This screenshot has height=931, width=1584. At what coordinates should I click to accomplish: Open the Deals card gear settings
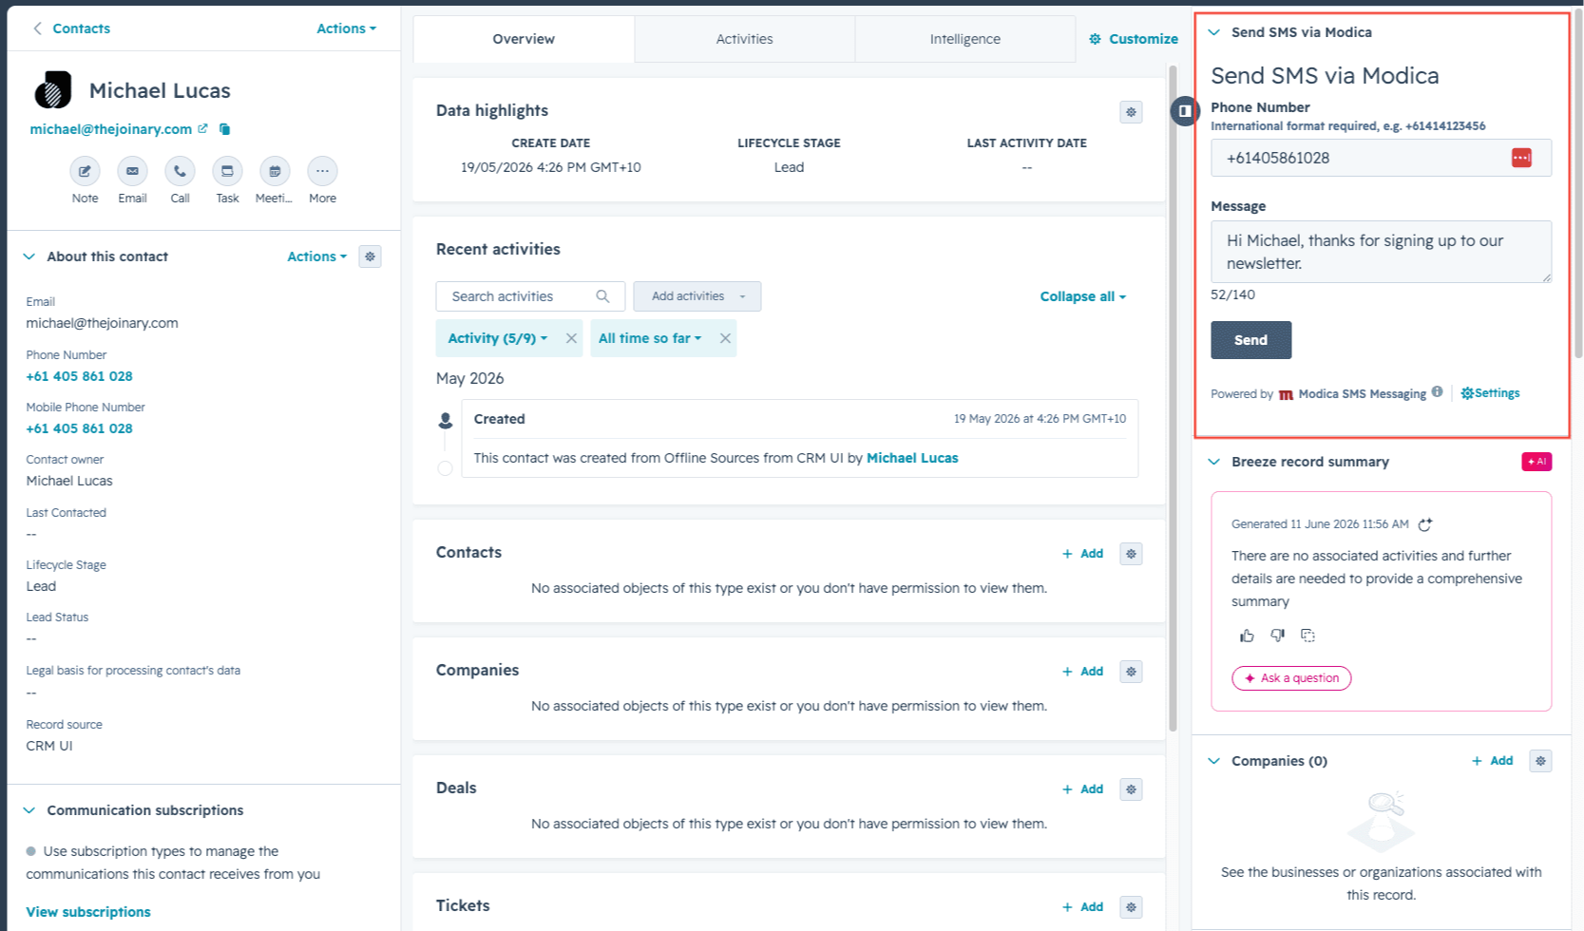click(1131, 789)
